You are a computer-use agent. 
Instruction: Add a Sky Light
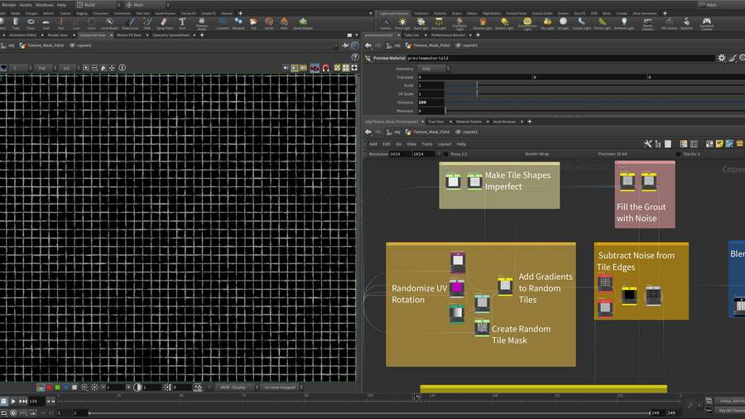(547, 23)
